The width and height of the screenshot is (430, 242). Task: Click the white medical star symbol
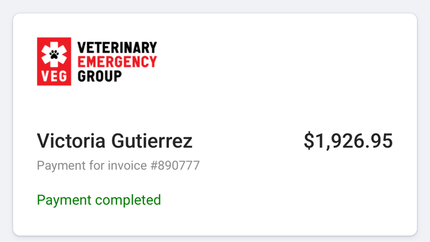[54, 54]
